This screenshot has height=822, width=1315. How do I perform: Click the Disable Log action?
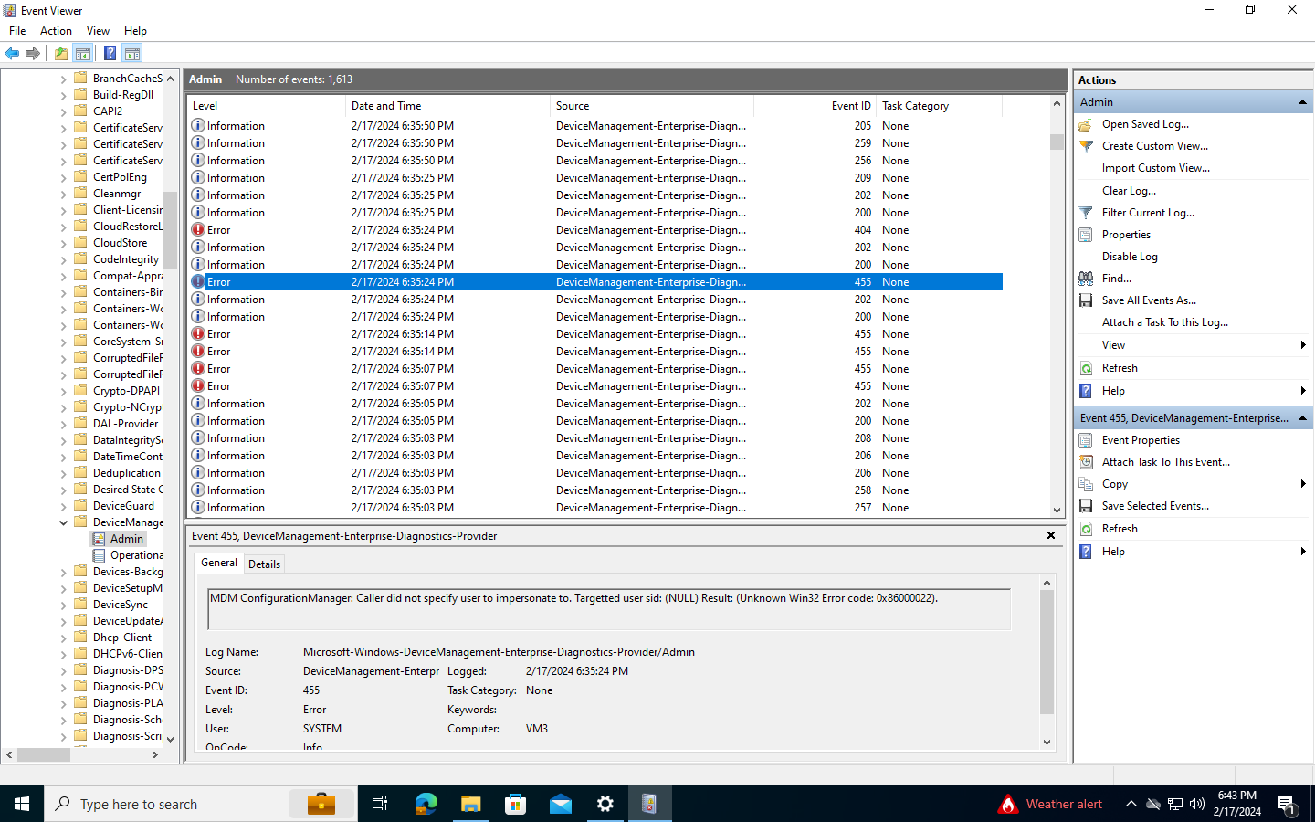point(1131,256)
